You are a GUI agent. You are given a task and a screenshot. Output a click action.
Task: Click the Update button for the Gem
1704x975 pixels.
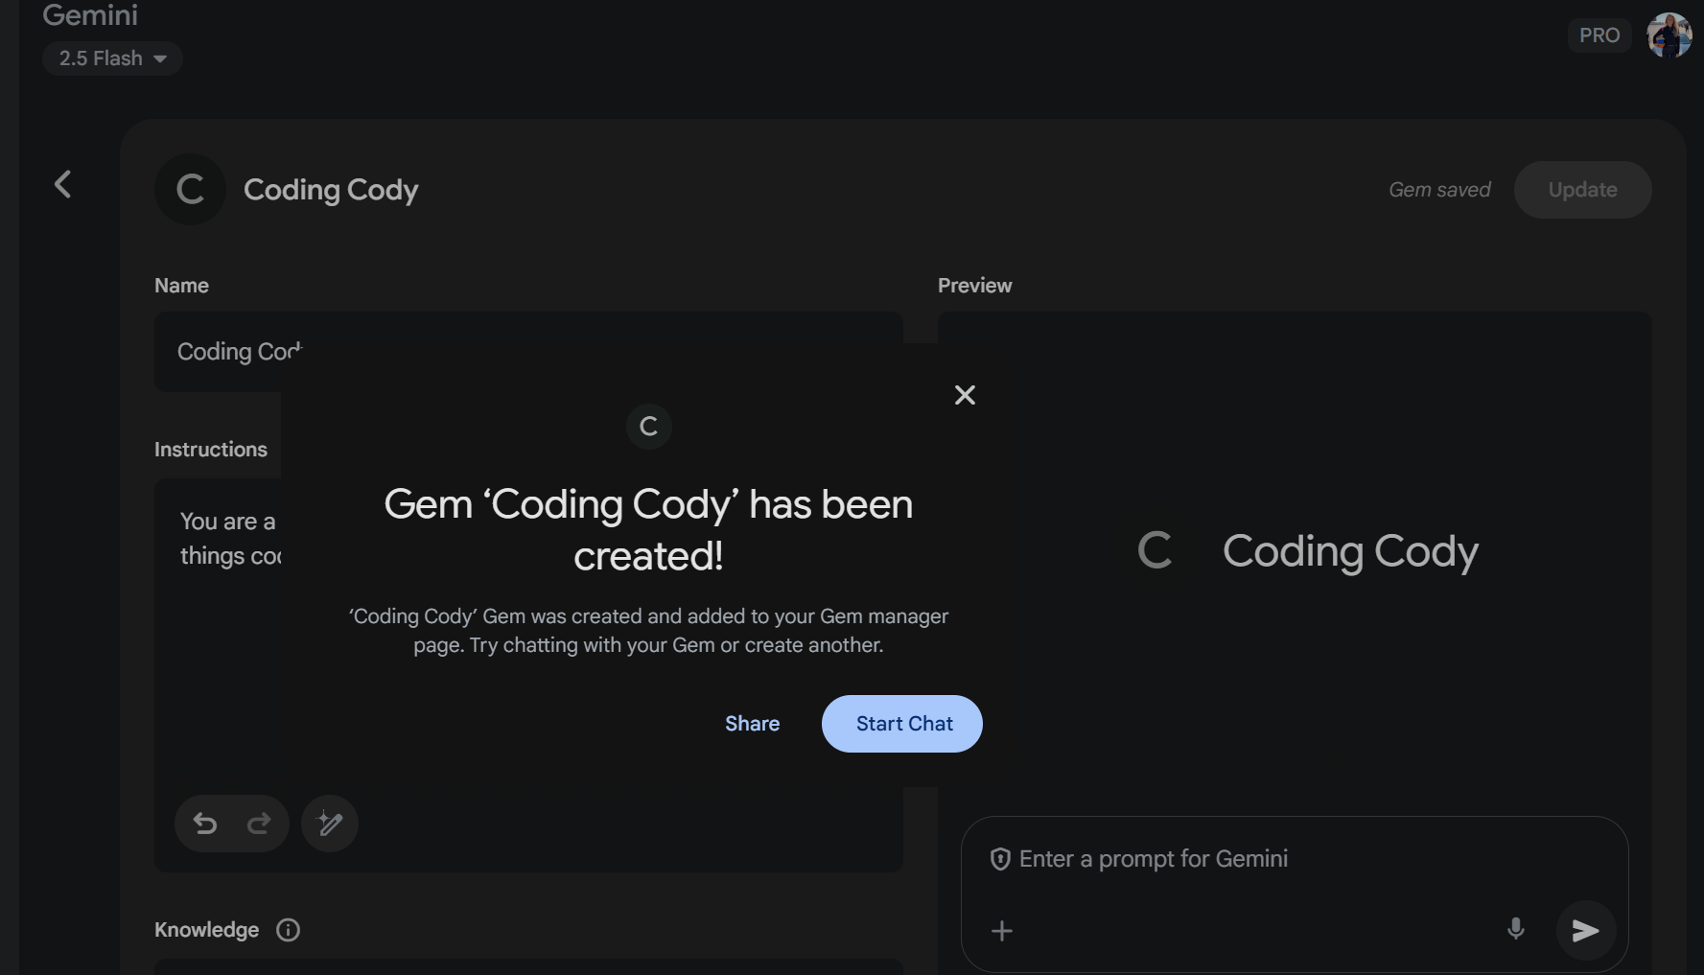coord(1582,189)
